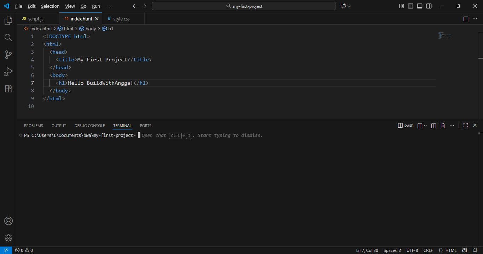Click the errors and warnings status counter
Image resolution: width=483 pixels, height=254 pixels.
coord(24,250)
